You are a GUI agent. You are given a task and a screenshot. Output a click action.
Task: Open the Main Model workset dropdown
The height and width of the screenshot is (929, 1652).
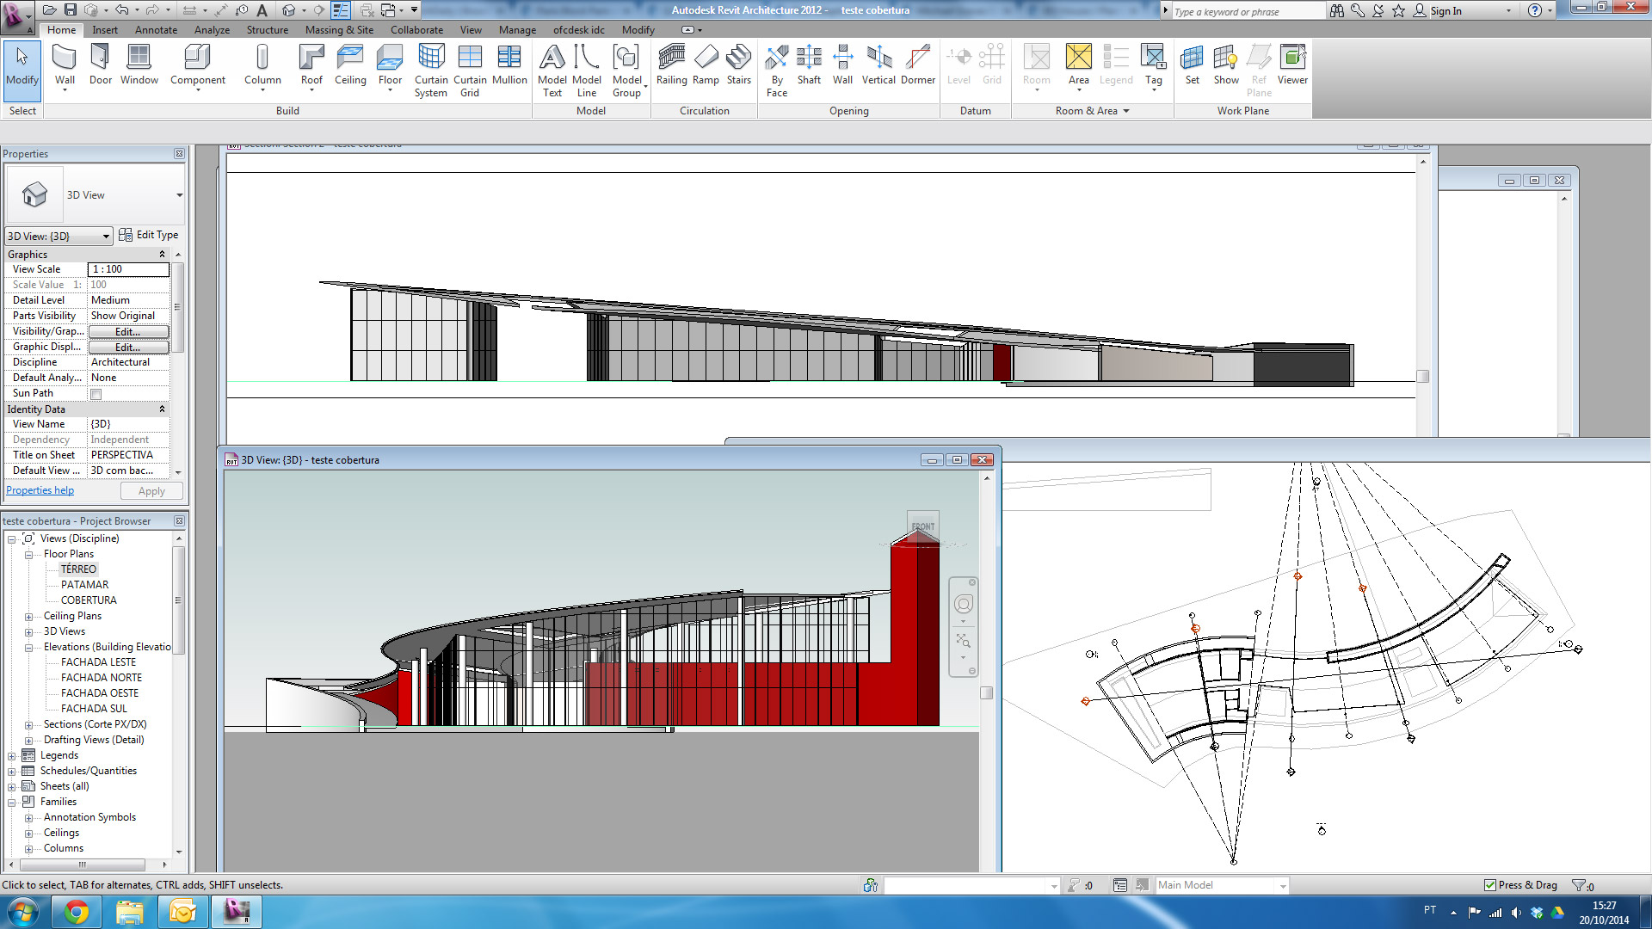pyautogui.click(x=1283, y=885)
